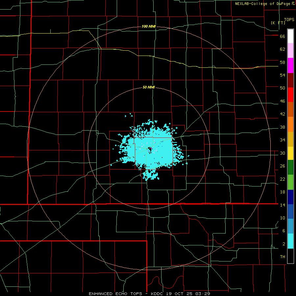This screenshot has height=296, width=296.
Task: Click the '100 NMI' range ring label
Action: pos(149,26)
